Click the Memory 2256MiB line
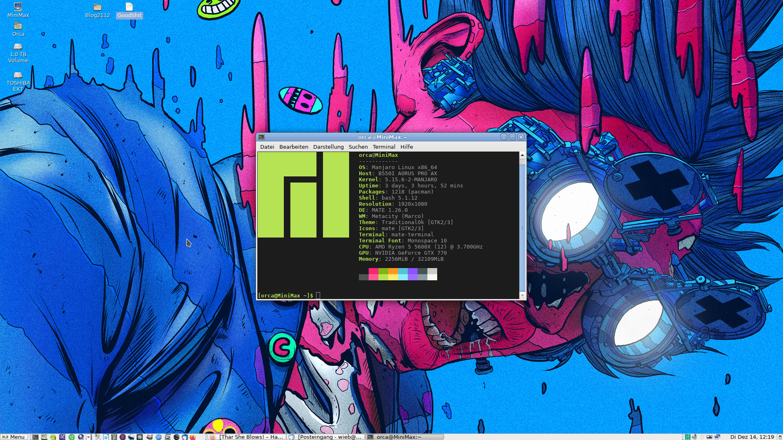The width and height of the screenshot is (783, 440). 401,259
